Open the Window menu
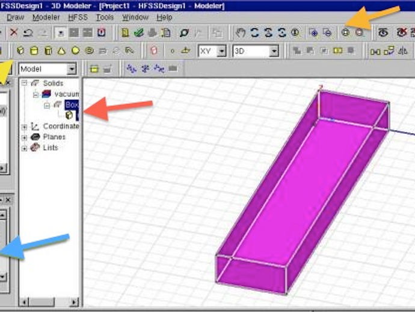415x312 pixels. click(135, 17)
